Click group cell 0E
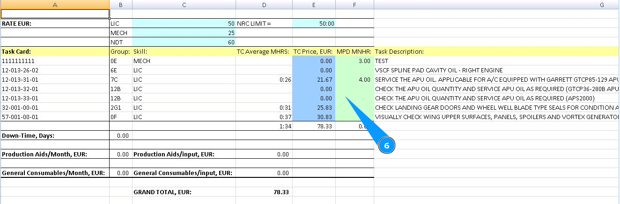620x204 pixels. [121, 61]
